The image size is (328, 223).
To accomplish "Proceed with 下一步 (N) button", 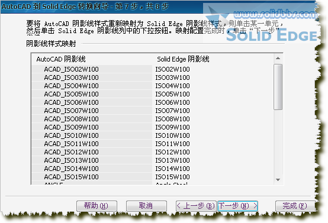I will (237, 206).
